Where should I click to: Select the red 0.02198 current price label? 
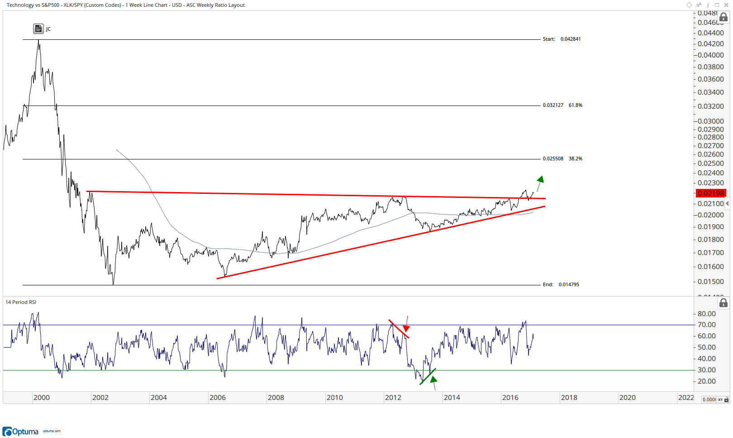point(711,193)
